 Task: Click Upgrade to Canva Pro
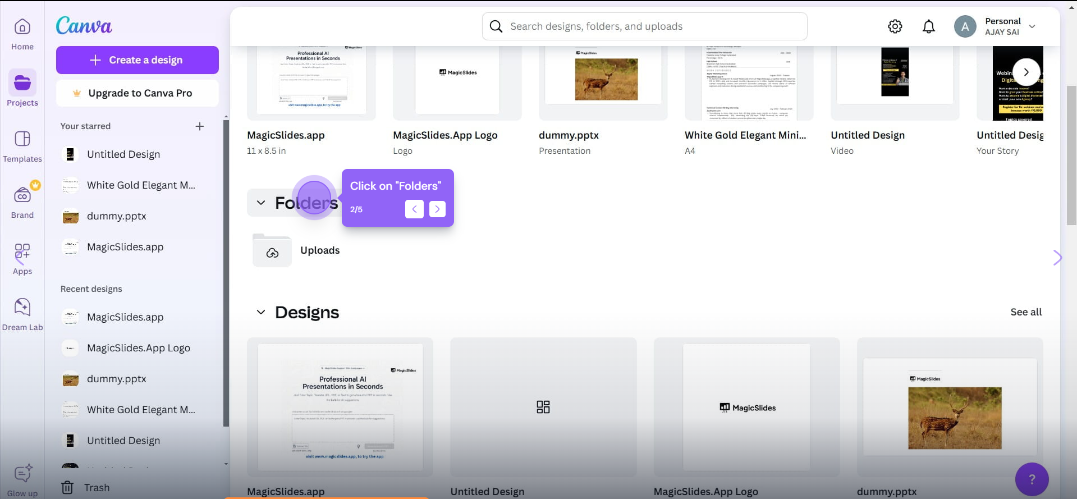point(138,93)
